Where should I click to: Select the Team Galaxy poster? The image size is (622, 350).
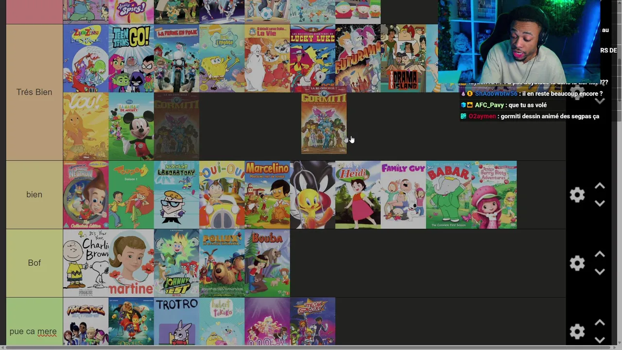(313, 322)
